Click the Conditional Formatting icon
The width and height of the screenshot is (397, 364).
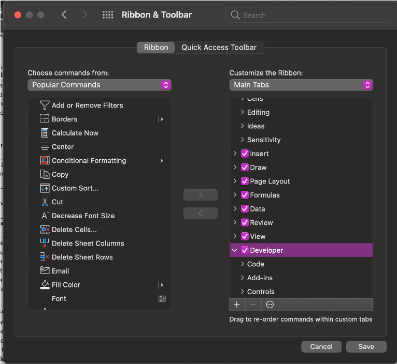(45, 160)
